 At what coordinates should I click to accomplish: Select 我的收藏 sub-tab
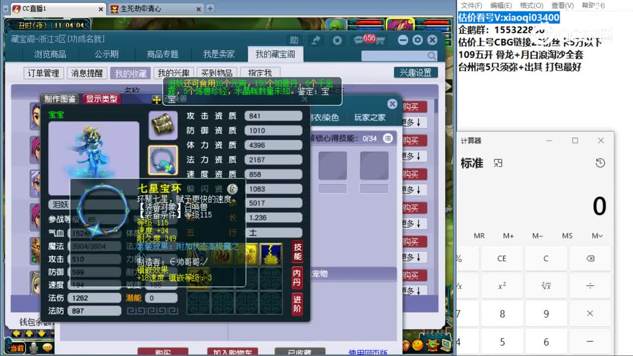[131, 73]
